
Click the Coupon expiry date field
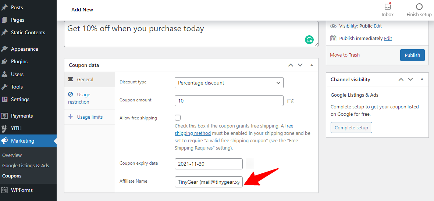[209, 164]
